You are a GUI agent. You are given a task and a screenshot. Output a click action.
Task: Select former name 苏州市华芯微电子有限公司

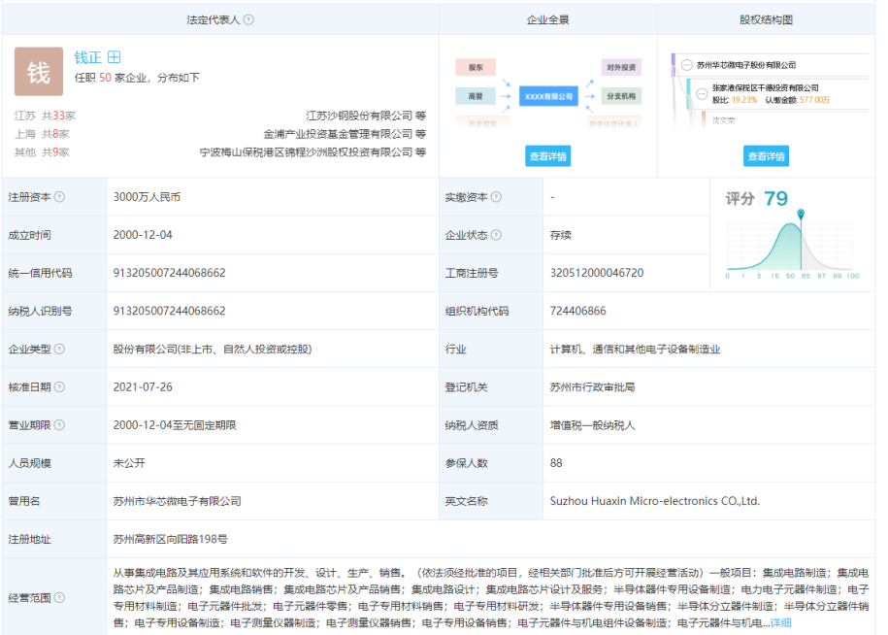point(178,501)
